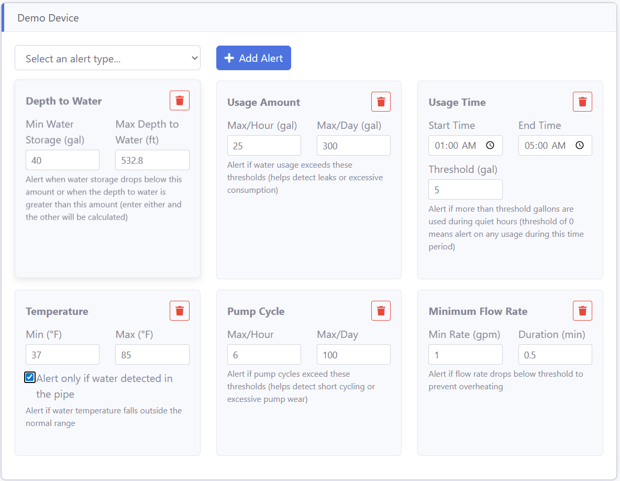Remove the Temperature alert card
The image size is (620, 481).
180,311
